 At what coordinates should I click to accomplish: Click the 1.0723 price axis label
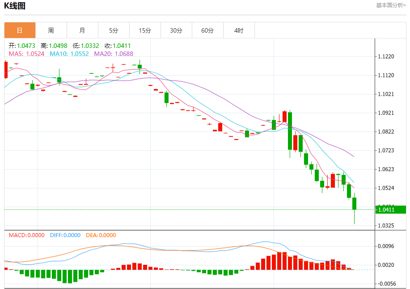[386, 150]
